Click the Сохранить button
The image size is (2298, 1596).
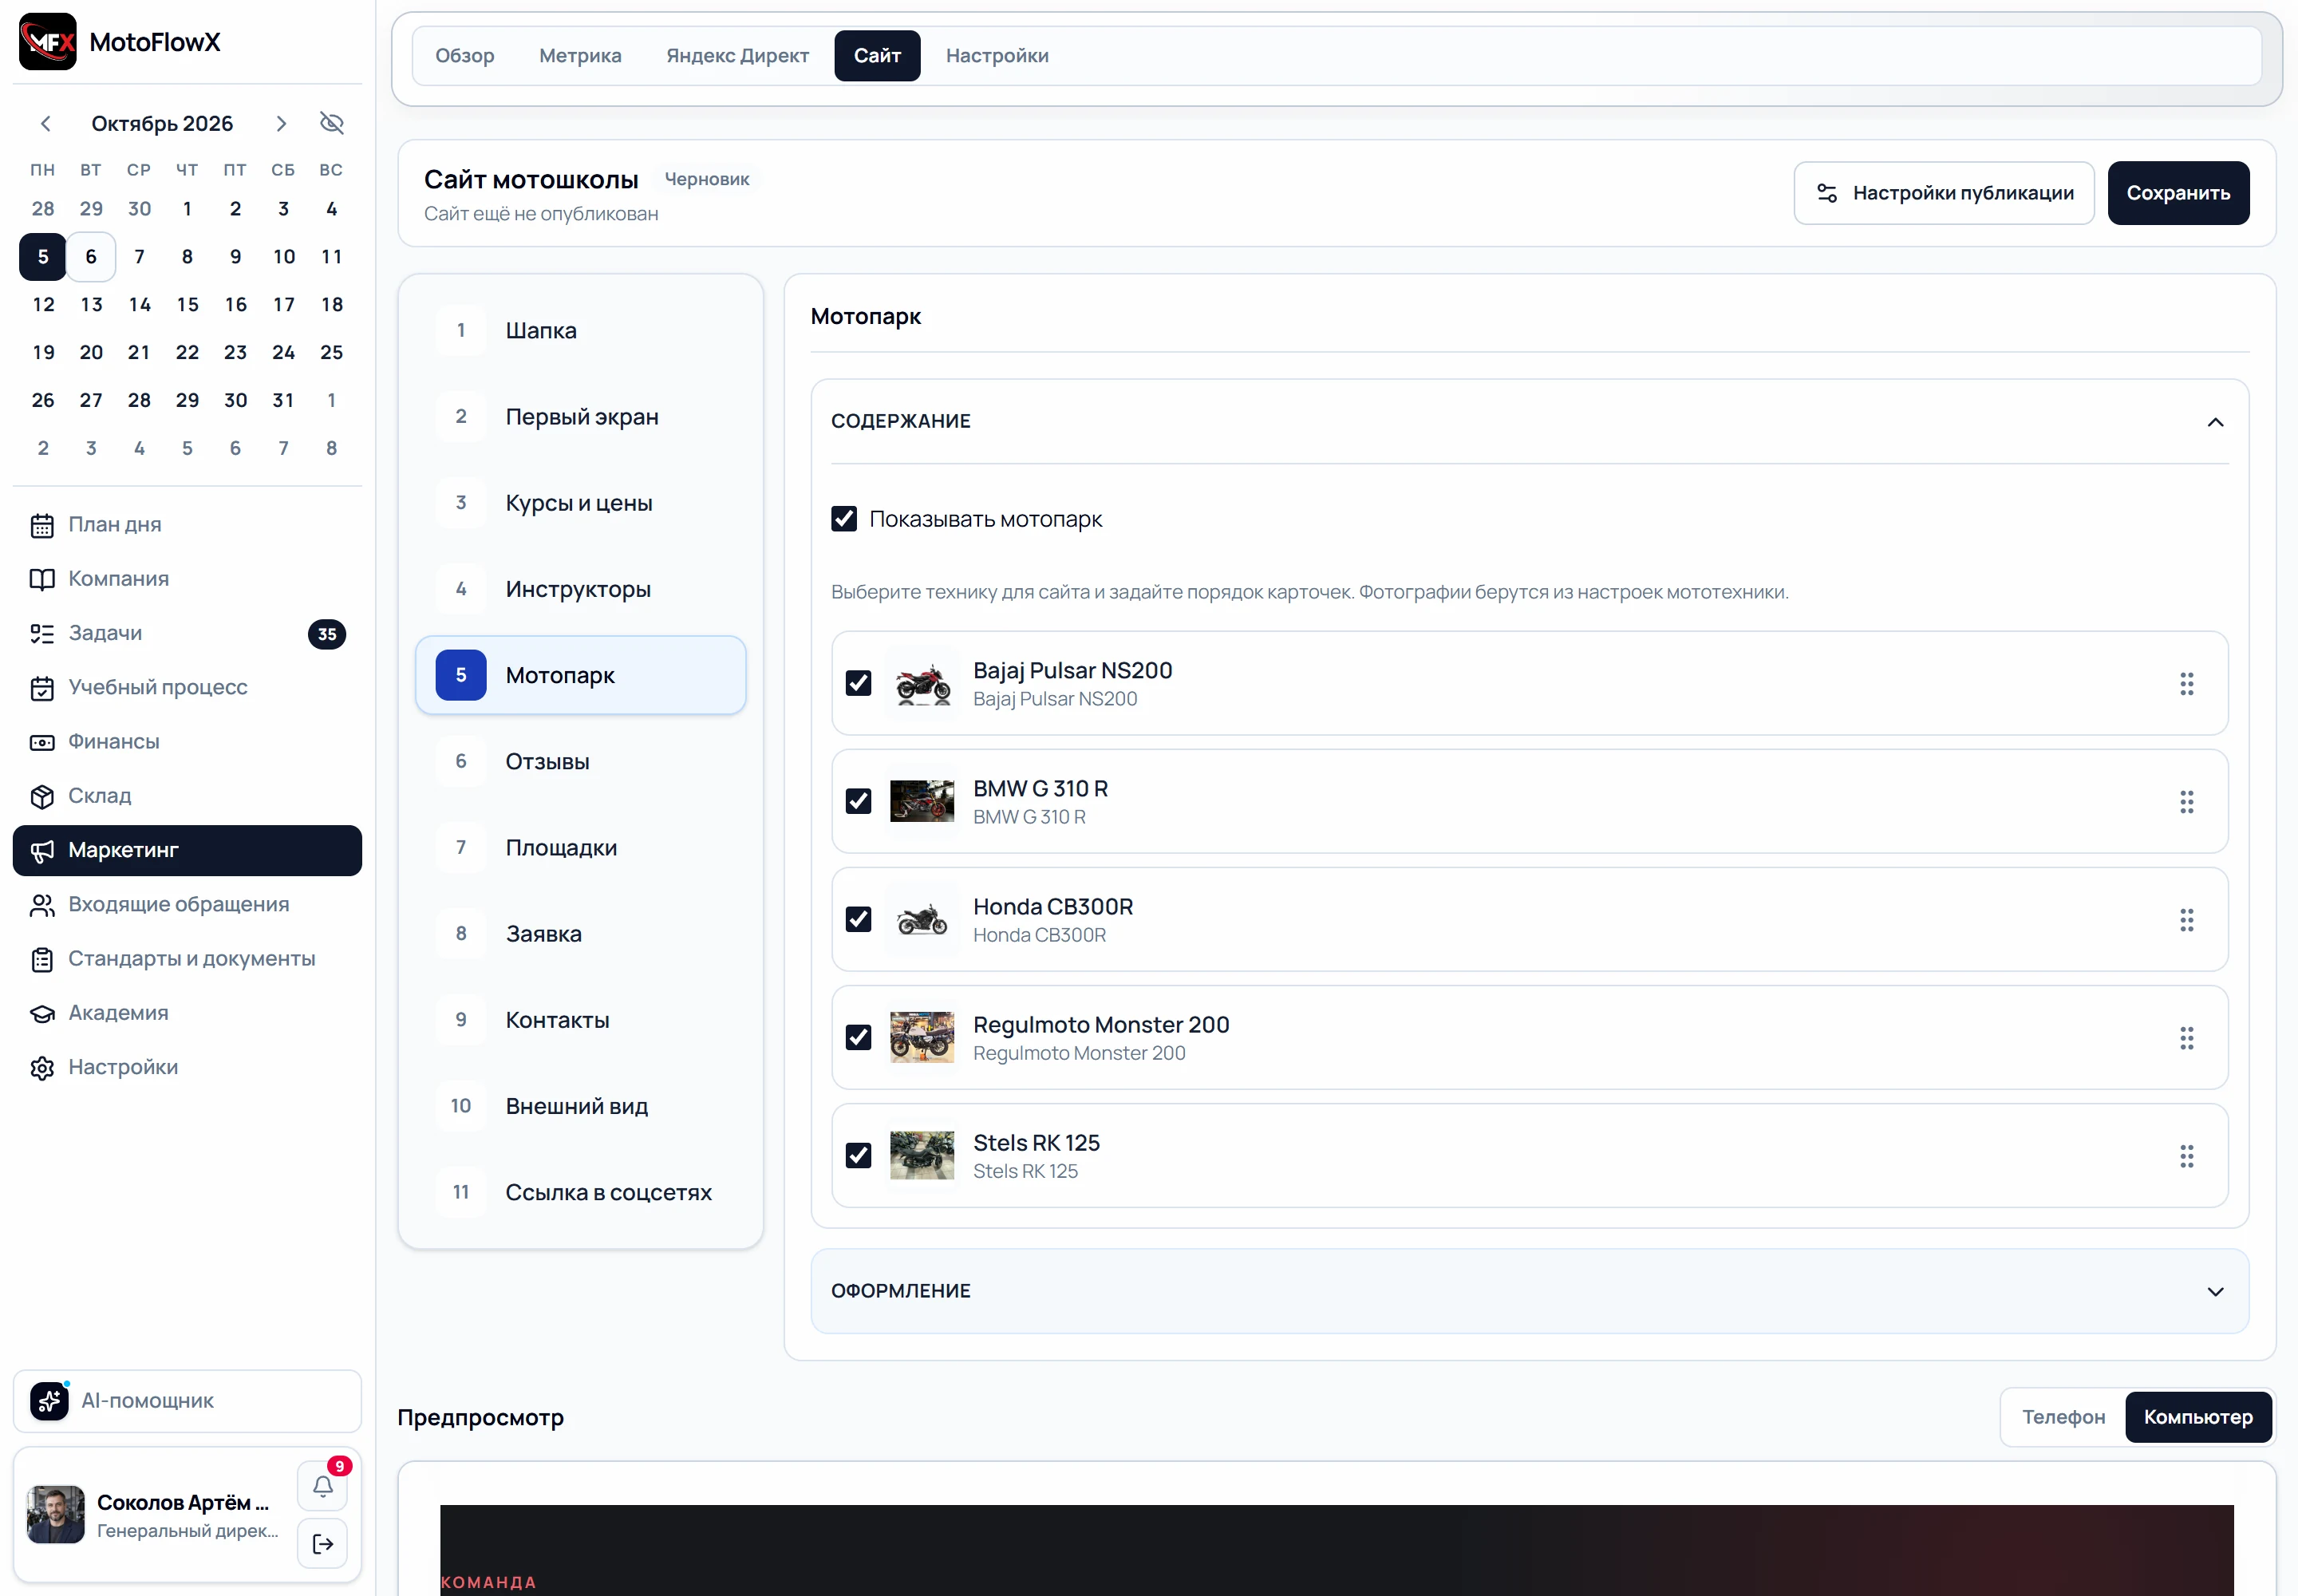2178,193
